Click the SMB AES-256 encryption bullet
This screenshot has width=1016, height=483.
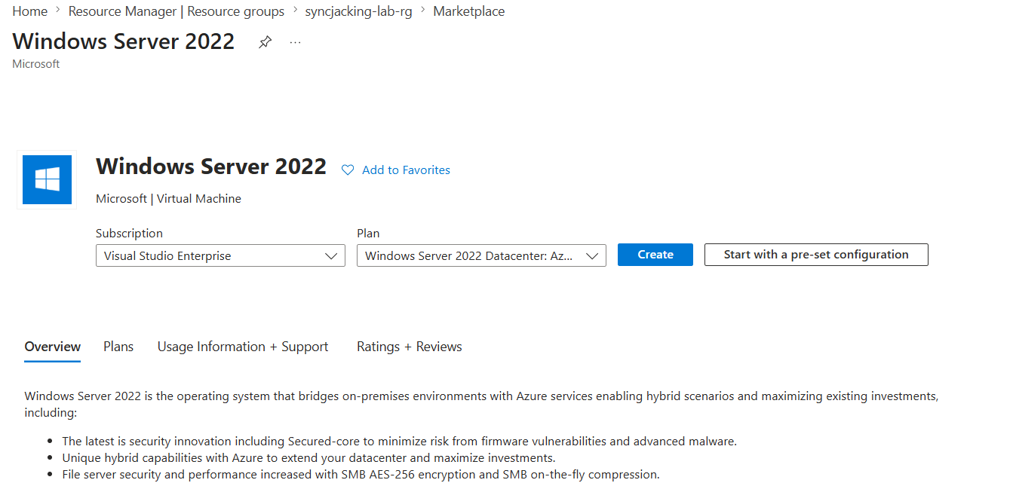pos(361,475)
